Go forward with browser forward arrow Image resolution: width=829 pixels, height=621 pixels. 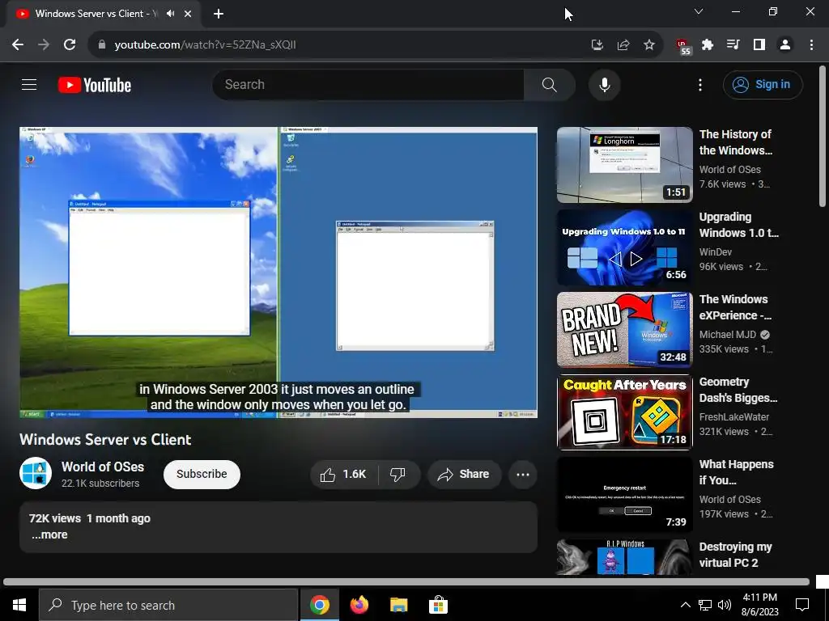[44, 45]
